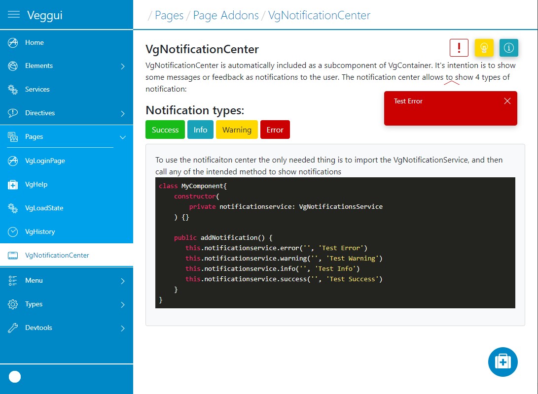
Task: Click the teal Info notification button
Action: point(200,130)
